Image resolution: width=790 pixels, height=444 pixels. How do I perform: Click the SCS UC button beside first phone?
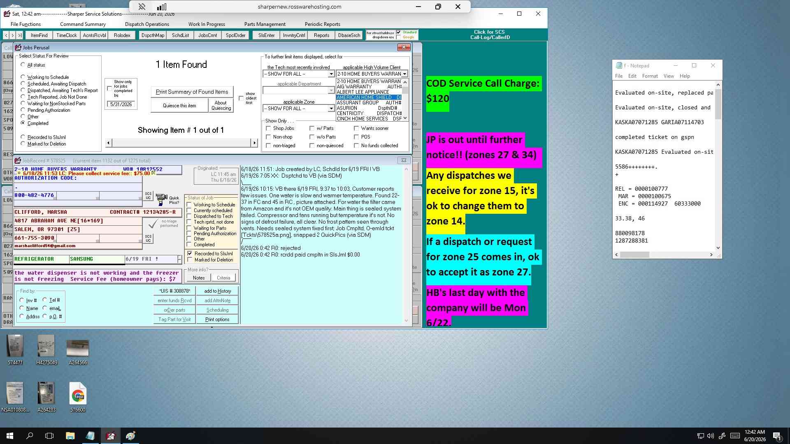point(148,196)
